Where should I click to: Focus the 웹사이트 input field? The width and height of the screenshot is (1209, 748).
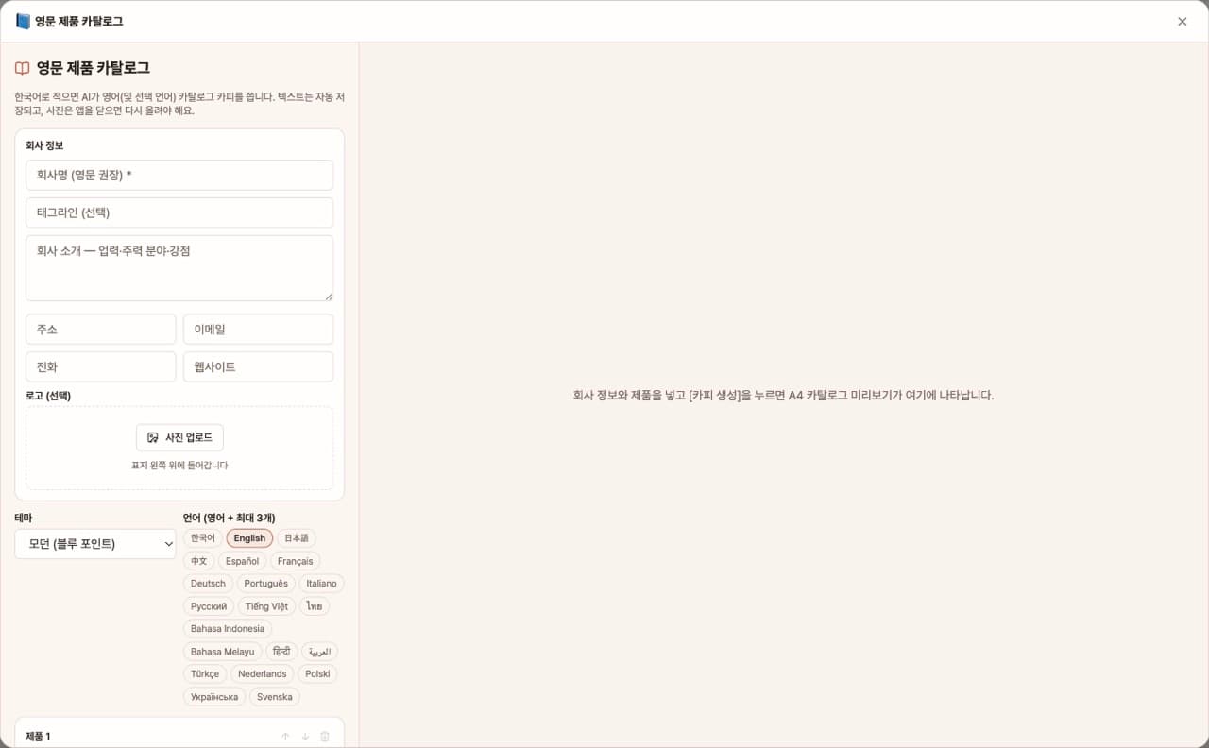click(x=259, y=366)
